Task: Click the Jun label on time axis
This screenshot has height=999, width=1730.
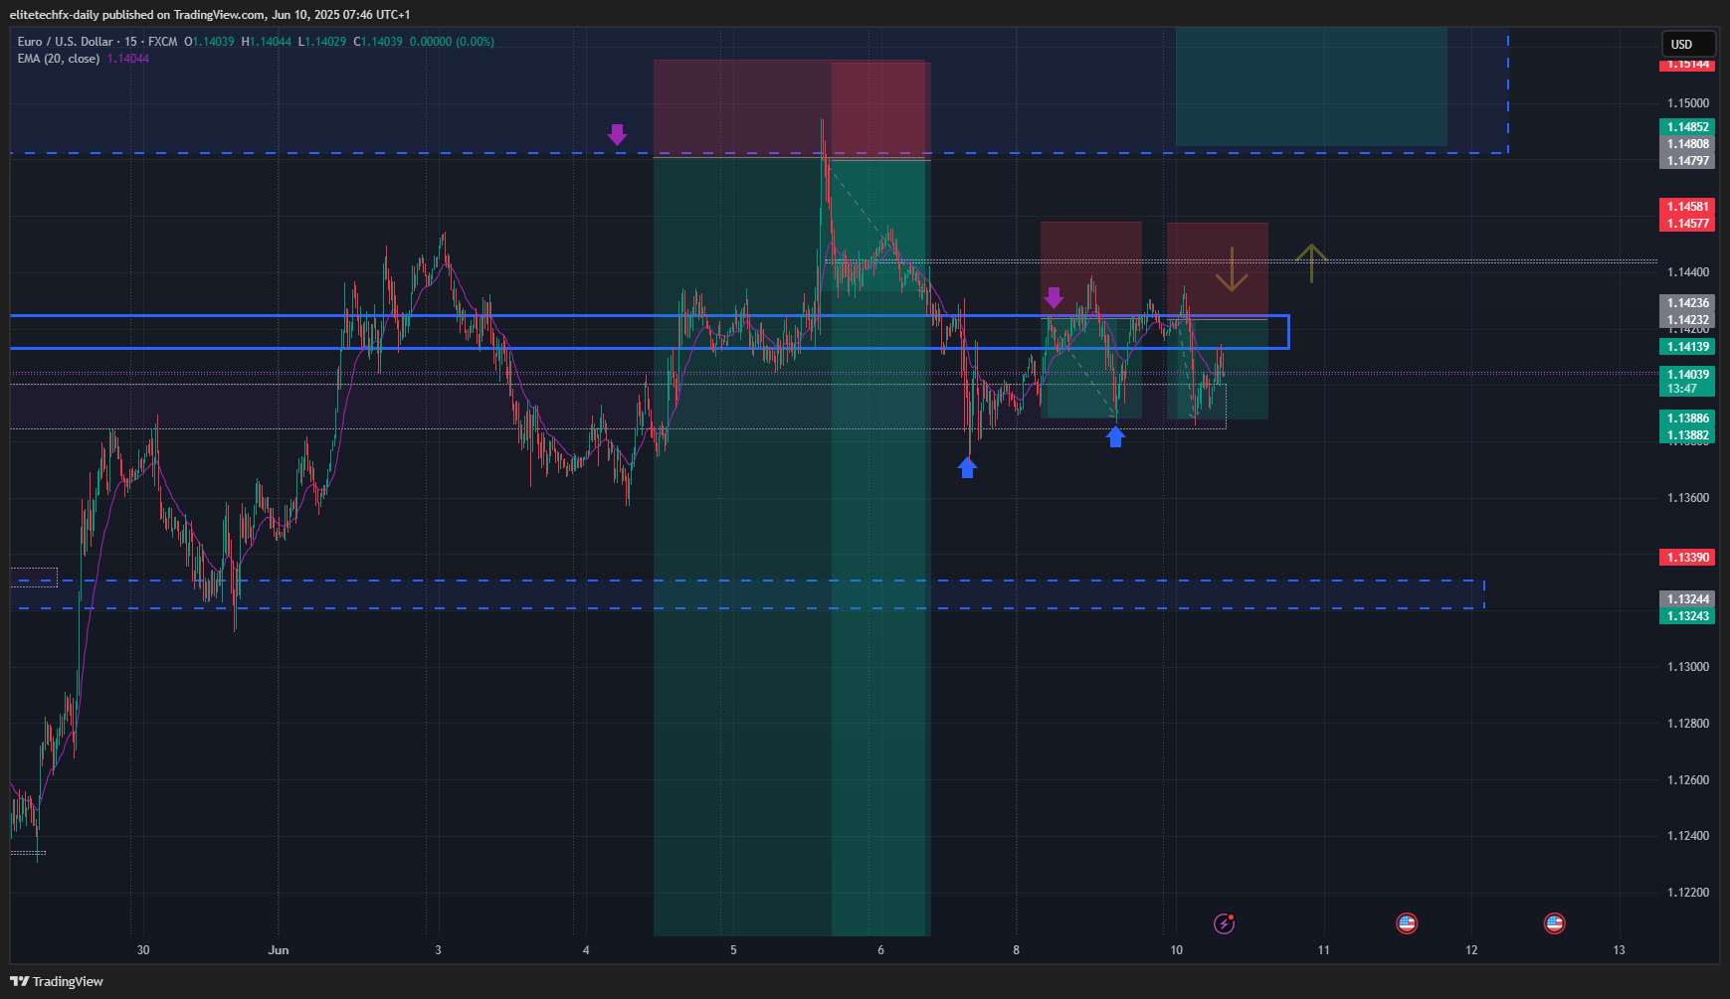Action: click(279, 950)
